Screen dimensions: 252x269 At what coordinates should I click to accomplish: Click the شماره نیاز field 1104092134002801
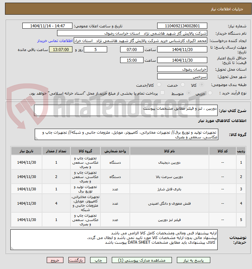(182, 26)
